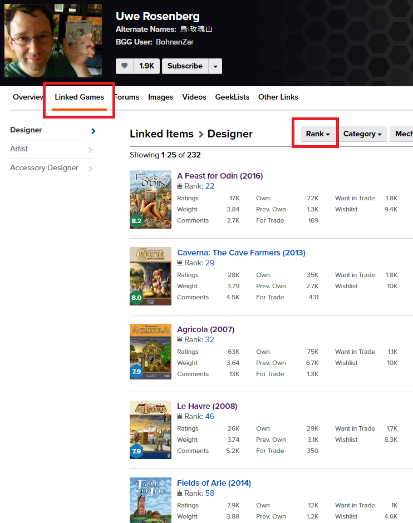
Task: Click the BGG User BohnanZar name
Action: click(174, 42)
